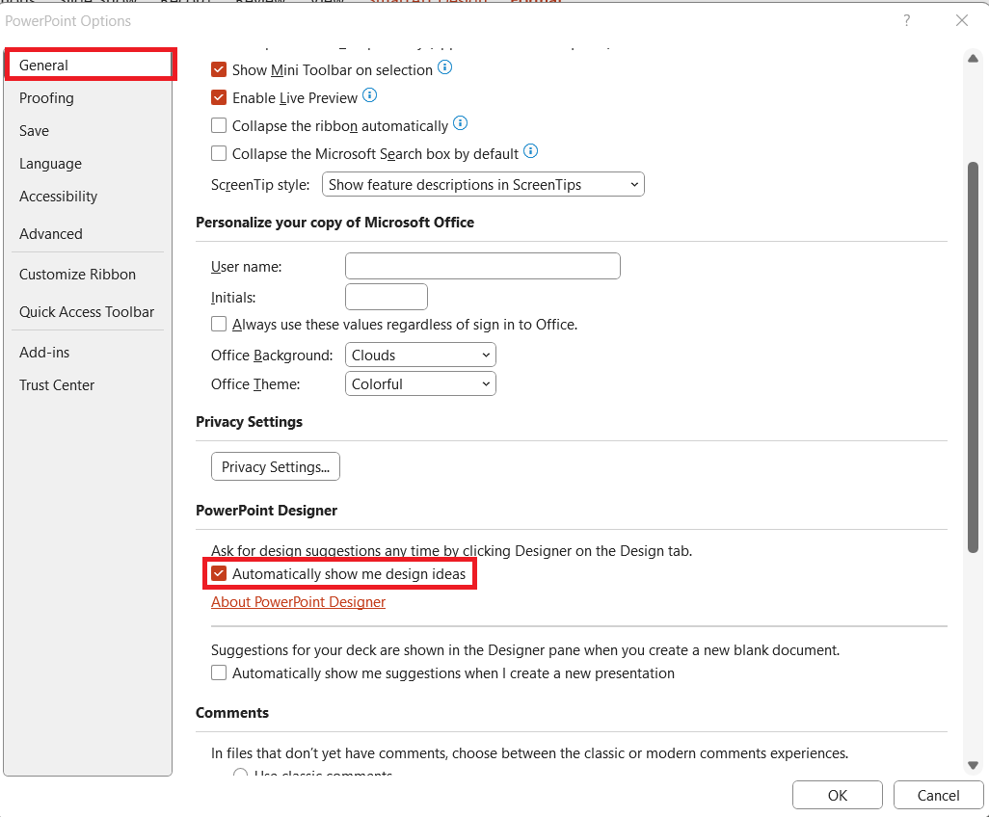Click the User name input field

[x=483, y=266]
